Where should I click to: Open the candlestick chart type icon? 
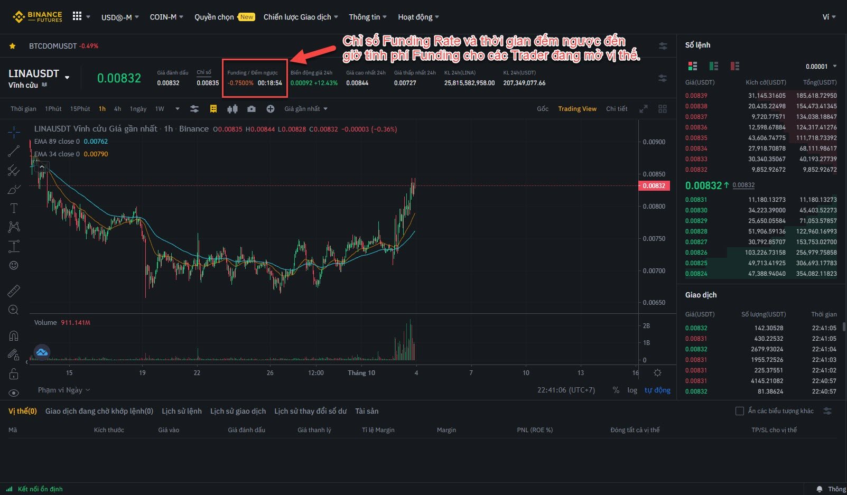[232, 109]
